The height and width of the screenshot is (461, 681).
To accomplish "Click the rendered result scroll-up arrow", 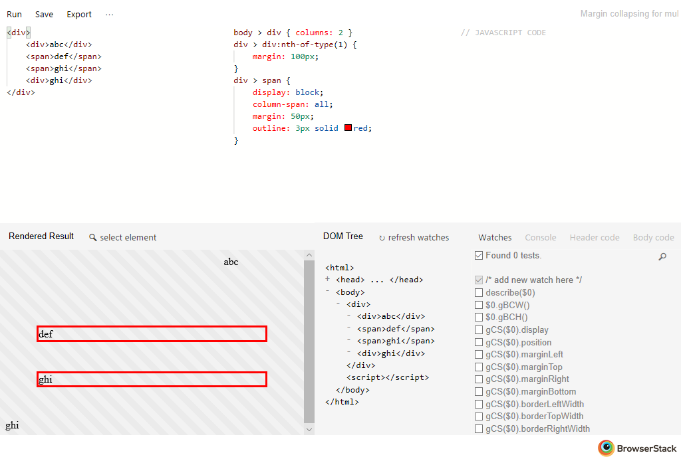I will coord(309,256).
